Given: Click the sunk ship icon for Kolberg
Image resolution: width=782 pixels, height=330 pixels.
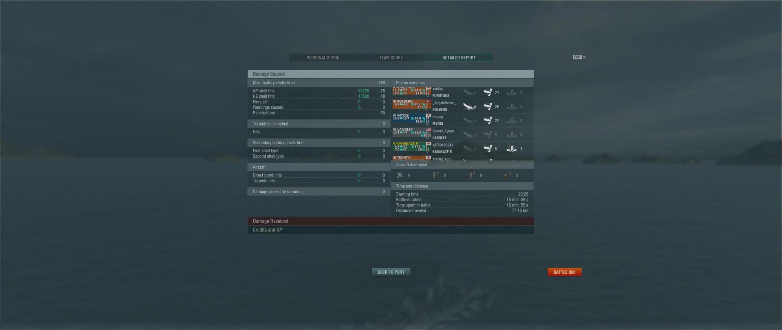Looking at the screenshot, I should coord(470,106).
